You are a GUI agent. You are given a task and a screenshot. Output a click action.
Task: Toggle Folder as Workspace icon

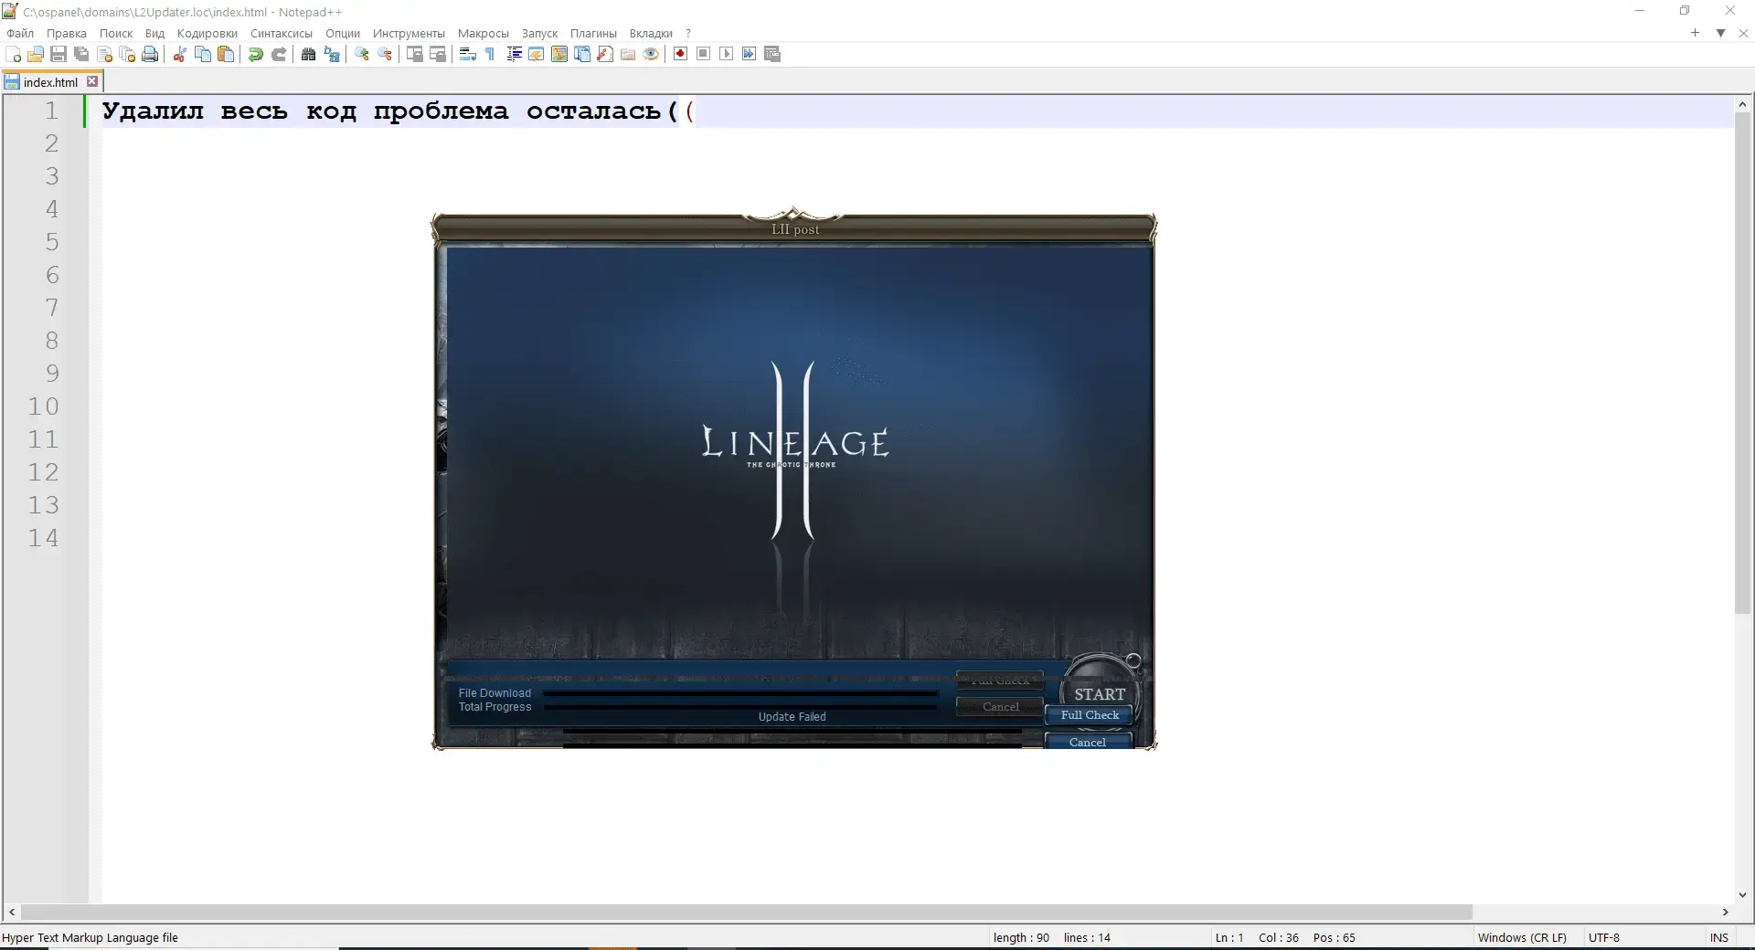pos(628,54)
